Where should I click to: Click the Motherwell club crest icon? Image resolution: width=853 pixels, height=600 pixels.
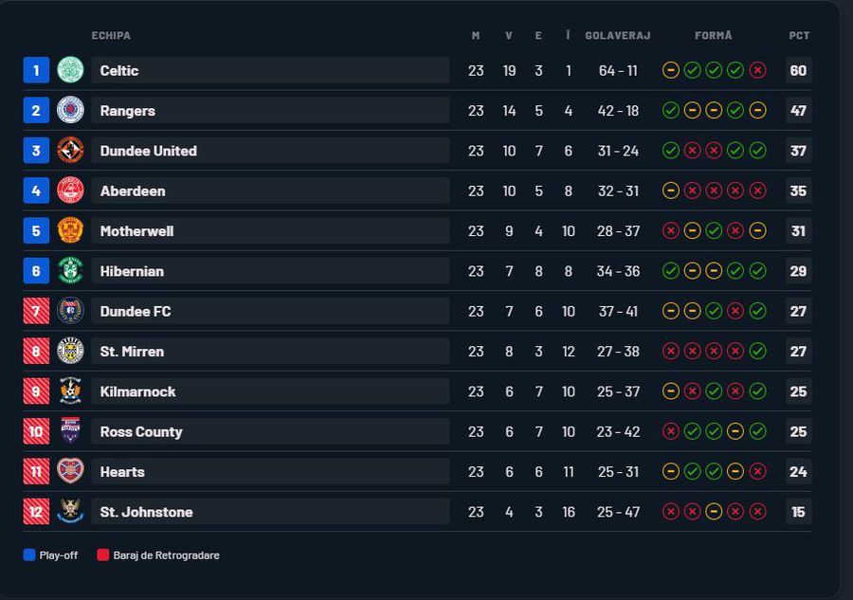coord(70,230)
